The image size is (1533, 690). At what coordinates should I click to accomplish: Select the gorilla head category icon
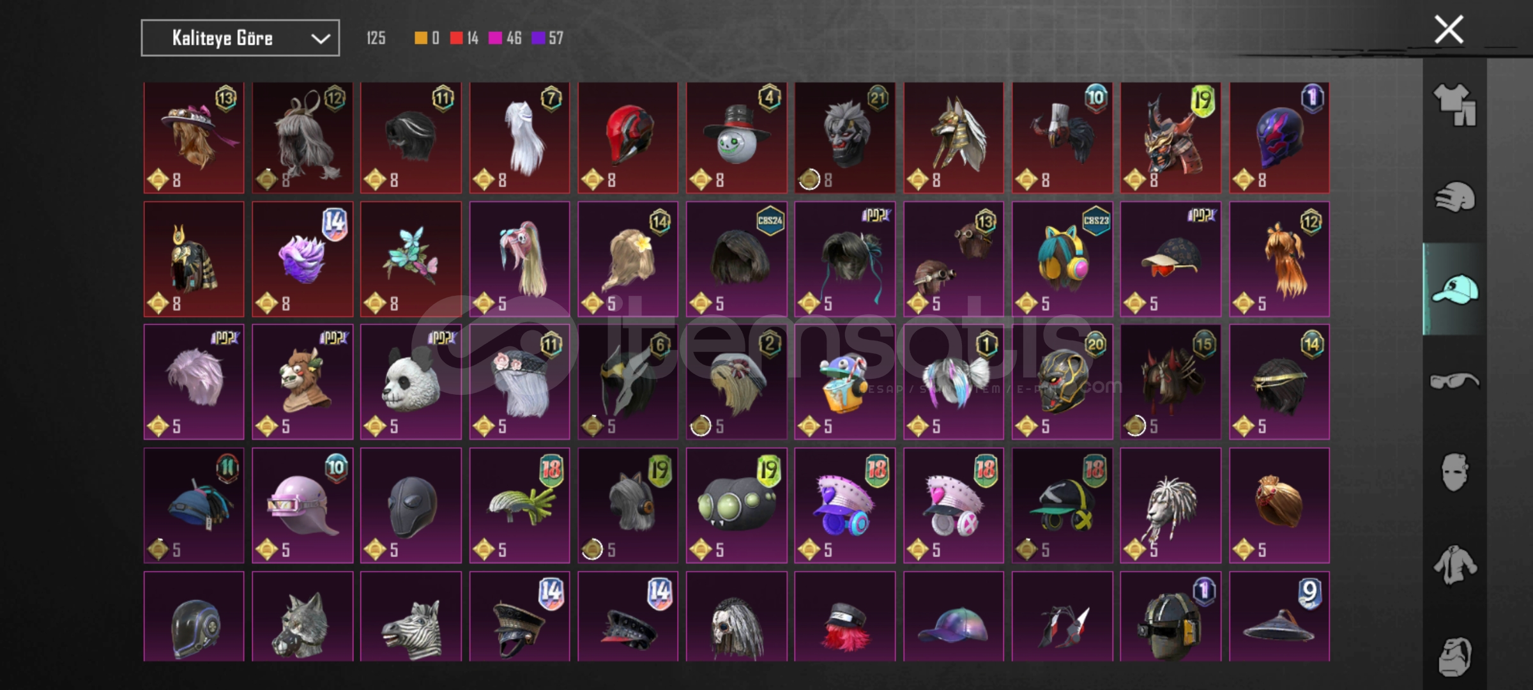pos(1454,656)
